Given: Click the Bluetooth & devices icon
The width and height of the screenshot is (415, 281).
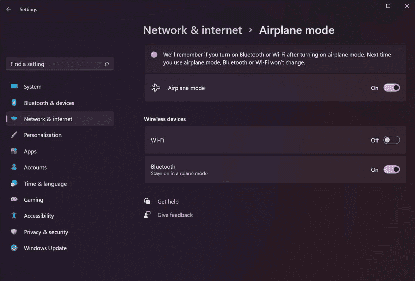Looking at the screenshot, I should (x=14, y=103).
